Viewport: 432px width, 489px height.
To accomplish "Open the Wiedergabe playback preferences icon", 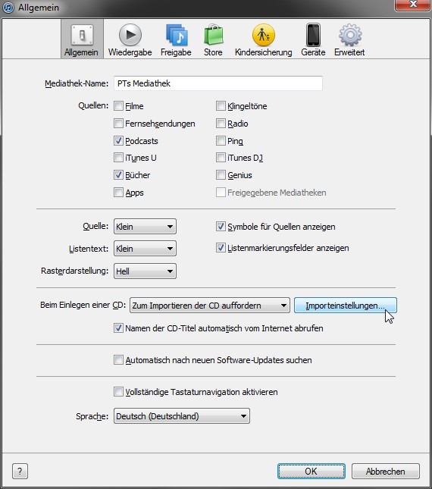I will pyautogui.click(x=130, y=35).
